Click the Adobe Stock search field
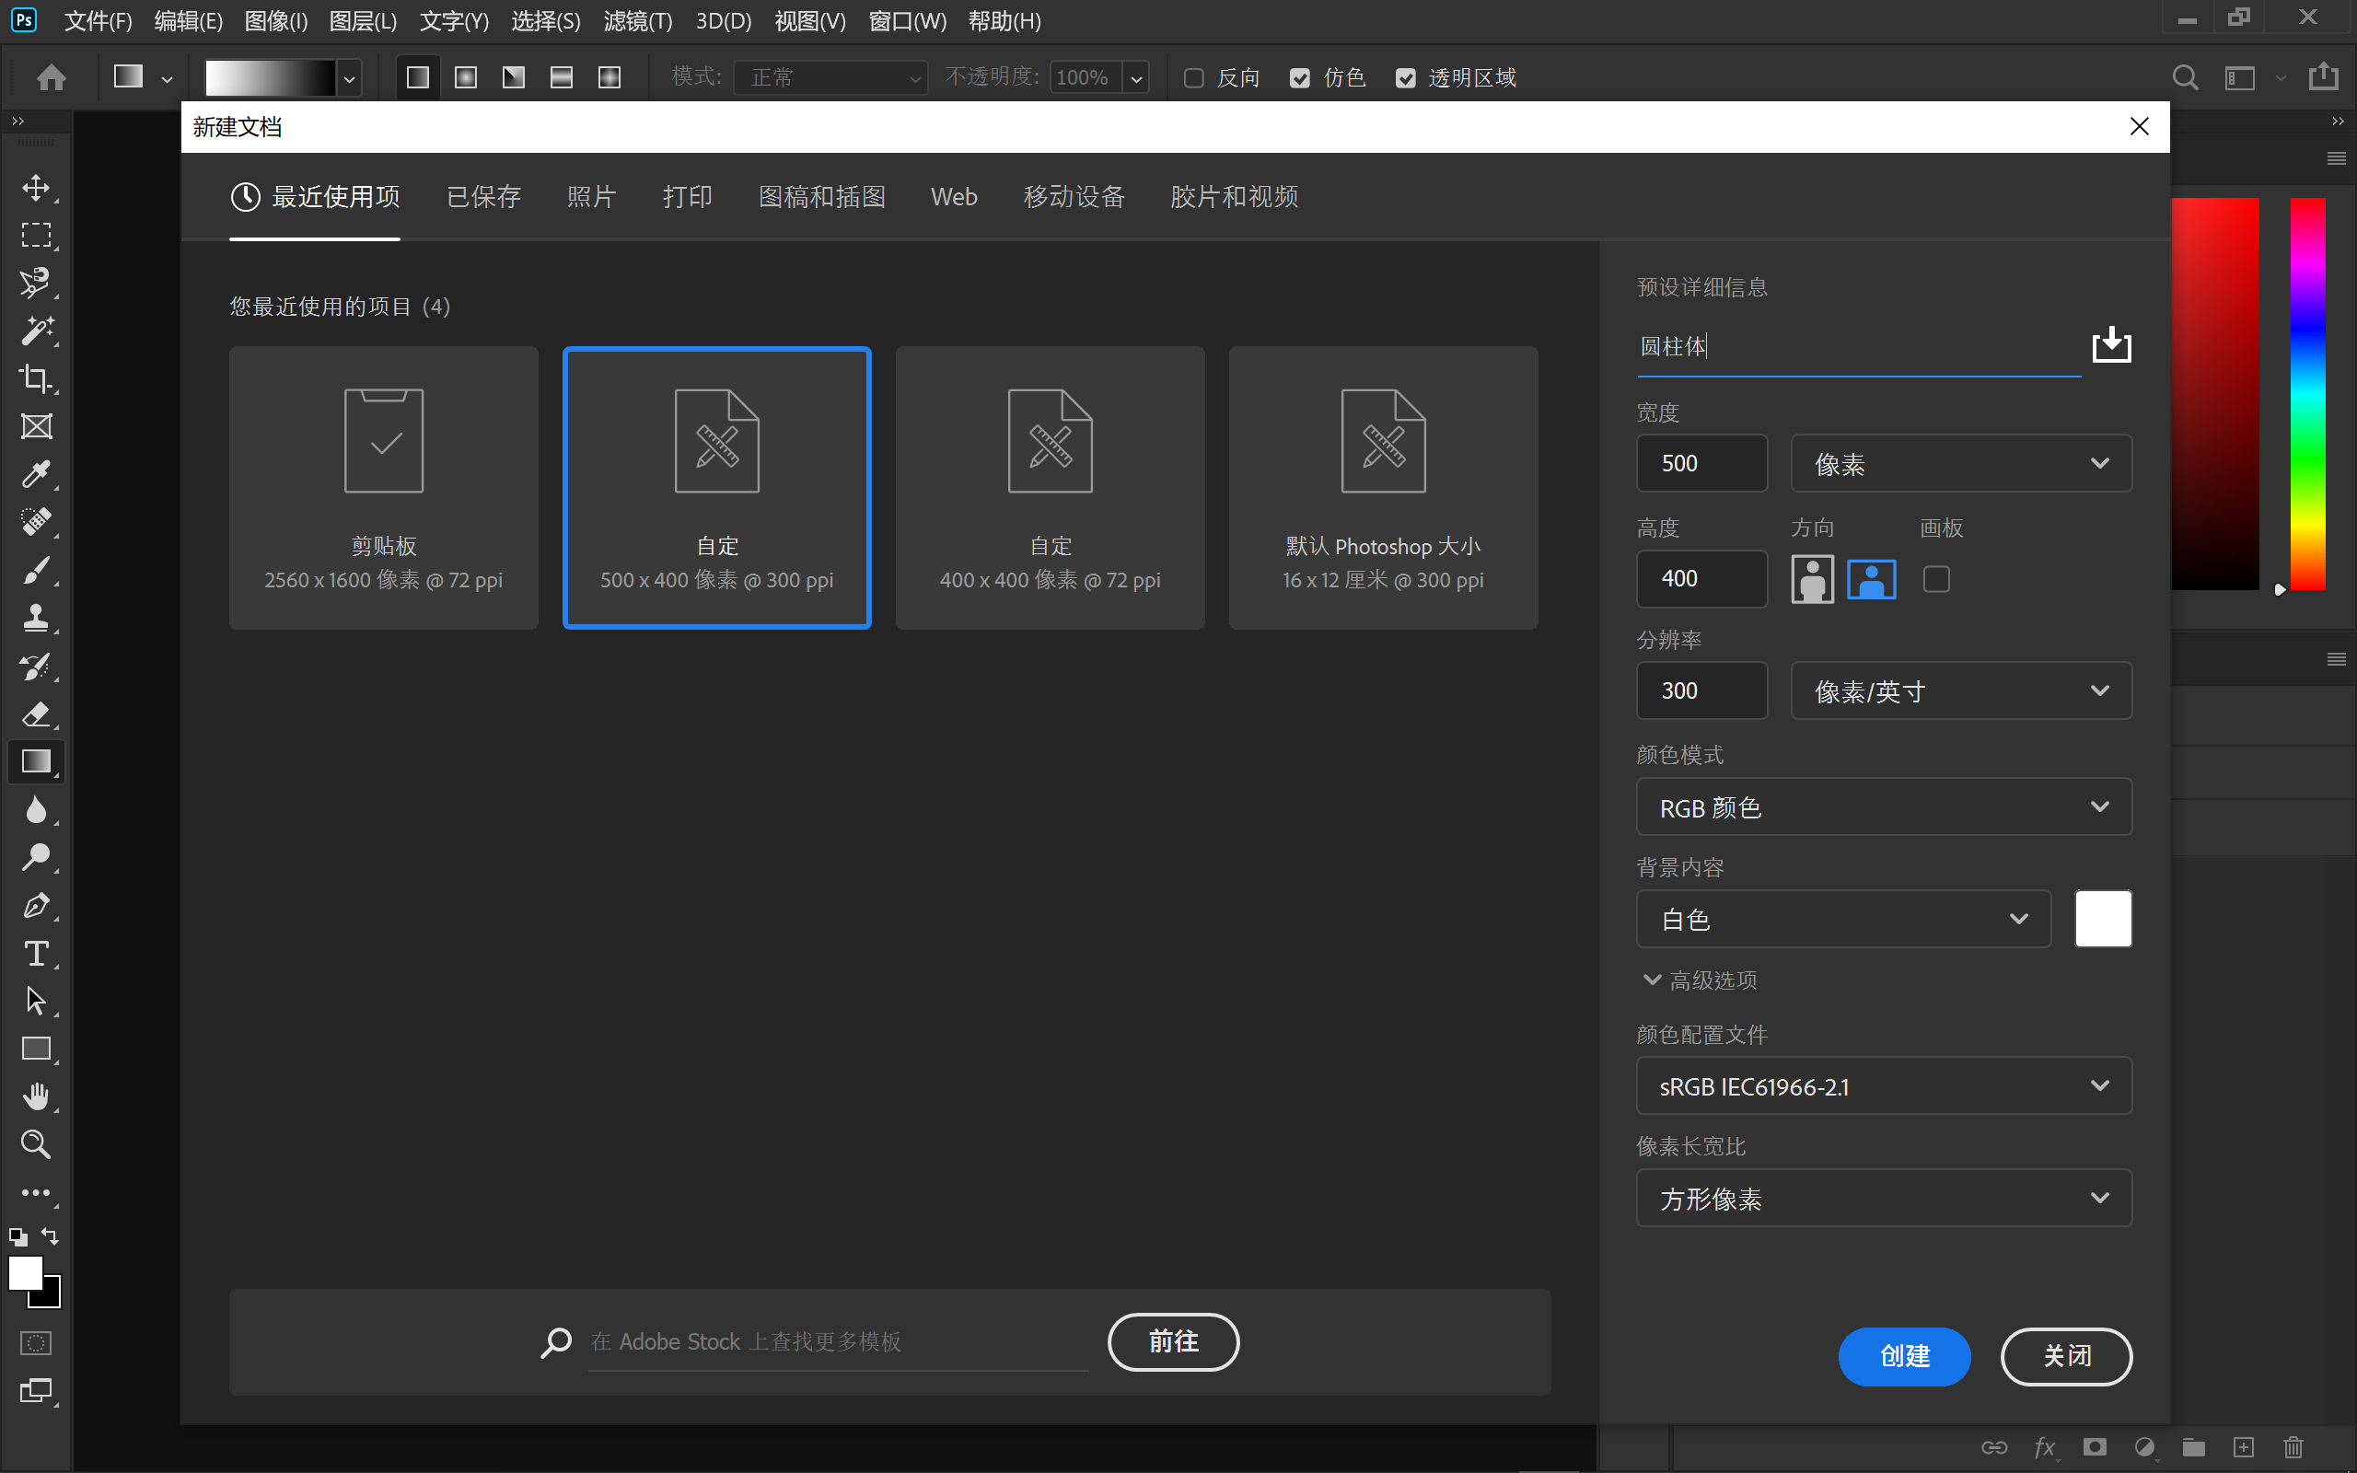This screenshot has width=2357, height=1473. pyautogui.click(x=838, y=1341)
